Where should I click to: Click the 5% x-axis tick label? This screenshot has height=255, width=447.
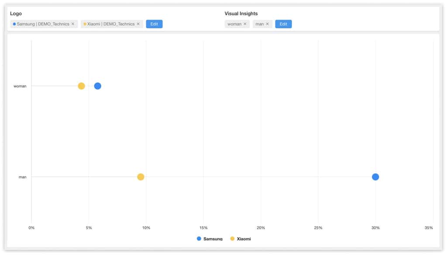pos(89,228)
